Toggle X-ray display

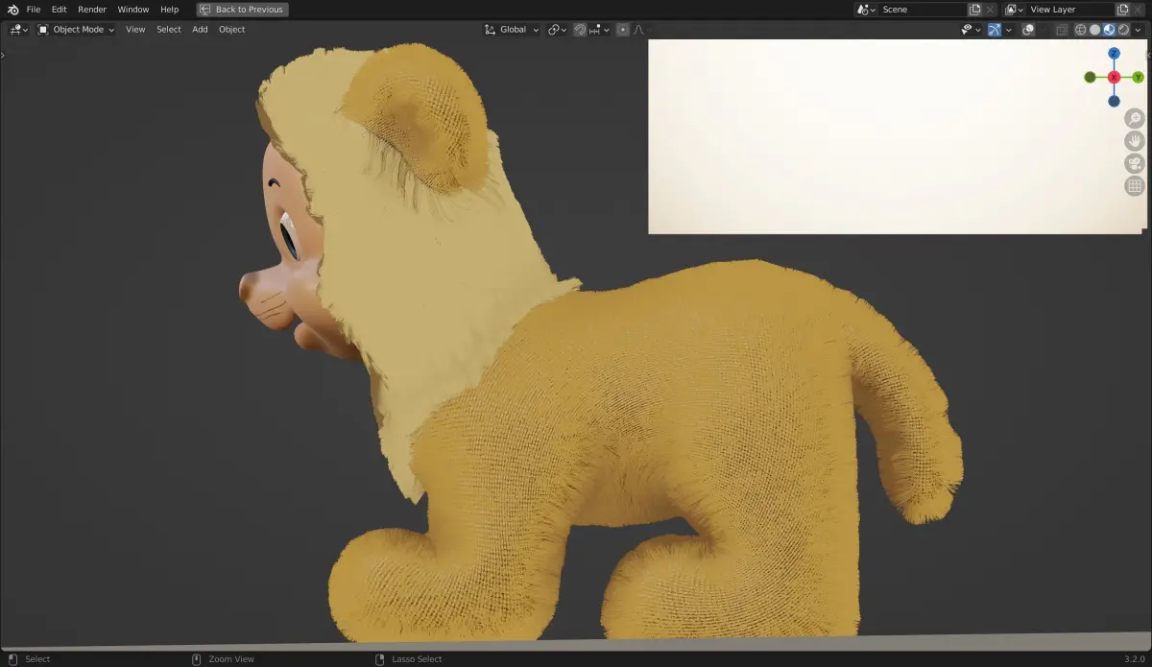click(x=1062, y=30)
